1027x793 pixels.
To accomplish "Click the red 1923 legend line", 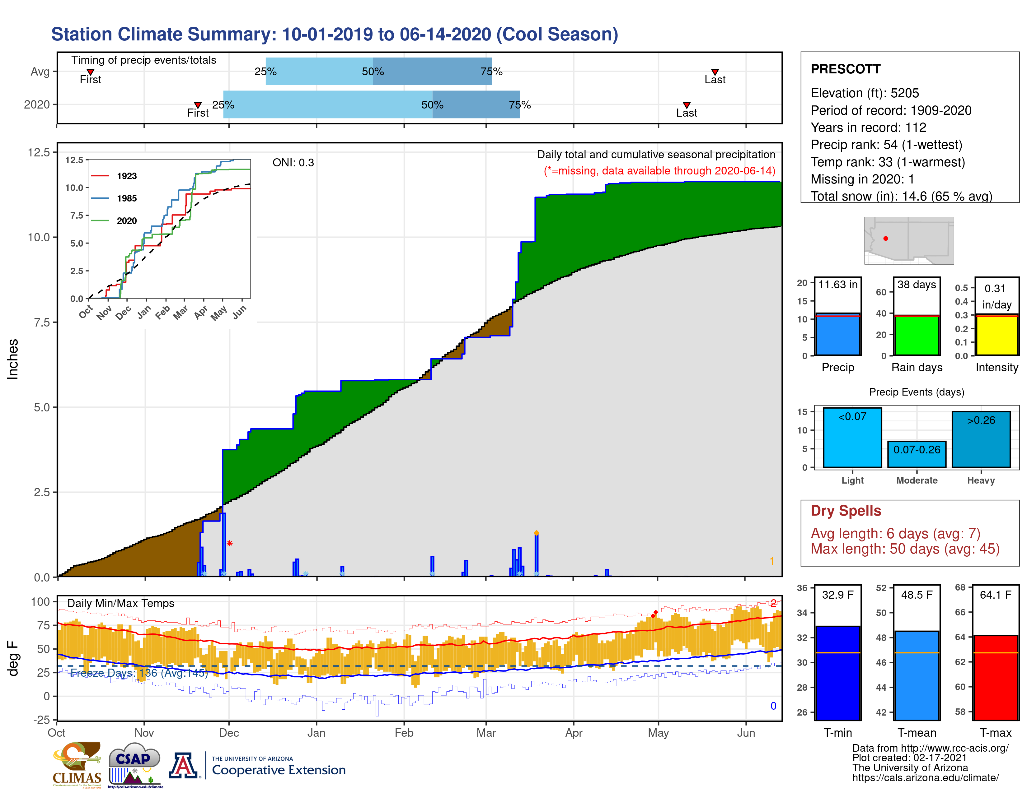I will [100, 176].
